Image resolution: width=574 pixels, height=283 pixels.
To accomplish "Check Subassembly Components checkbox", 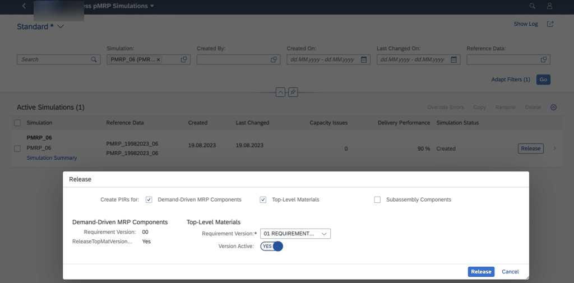I will (377, 200).
